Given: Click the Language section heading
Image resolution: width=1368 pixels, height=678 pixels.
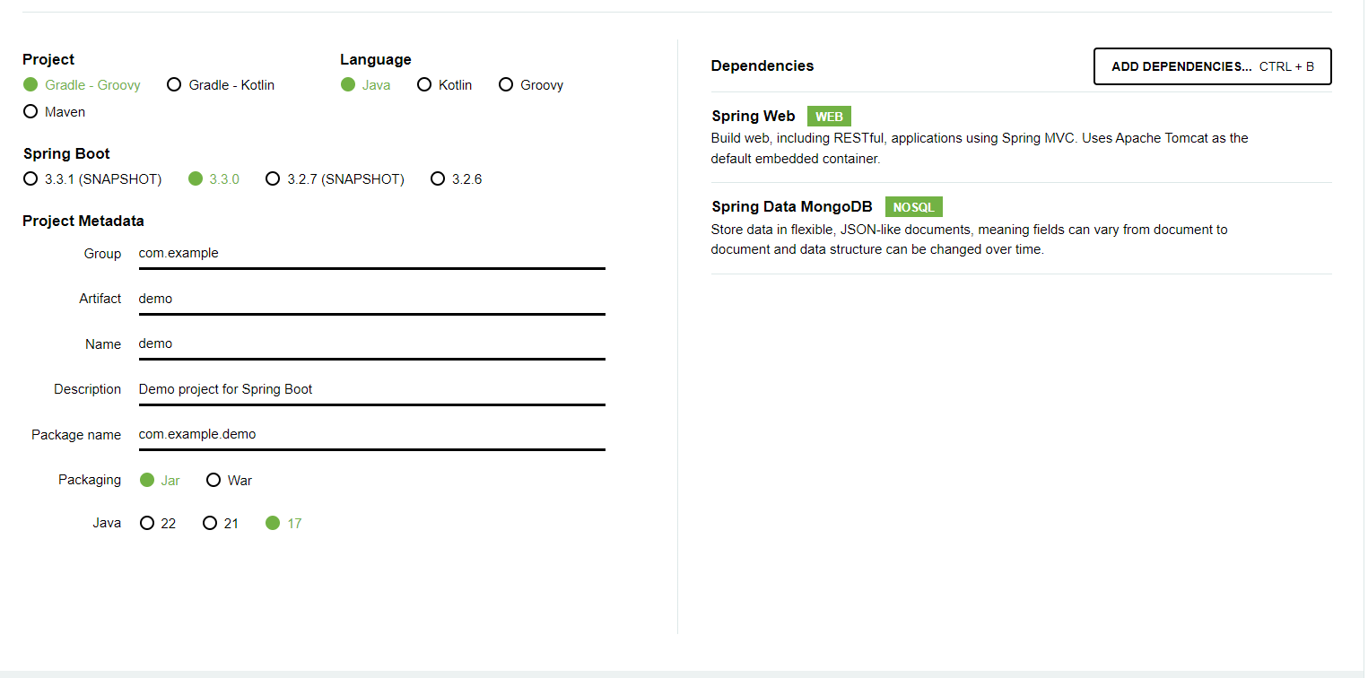Looking at the screenshot, I should (376, 60).
